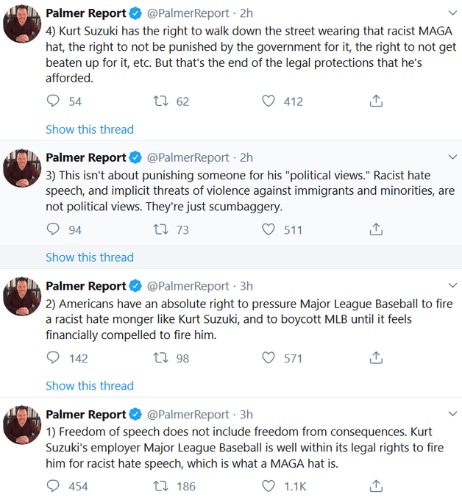Like the tweet with 412 likes
Viewport: 462px width, 500px height.
click(x=269, y=101)
